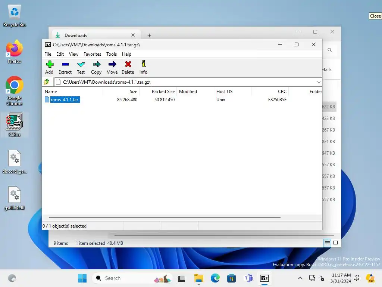Add a new tab in File Explorer
Image resolution: width=382 pixels, height=287 pixels.
point(149,36)
